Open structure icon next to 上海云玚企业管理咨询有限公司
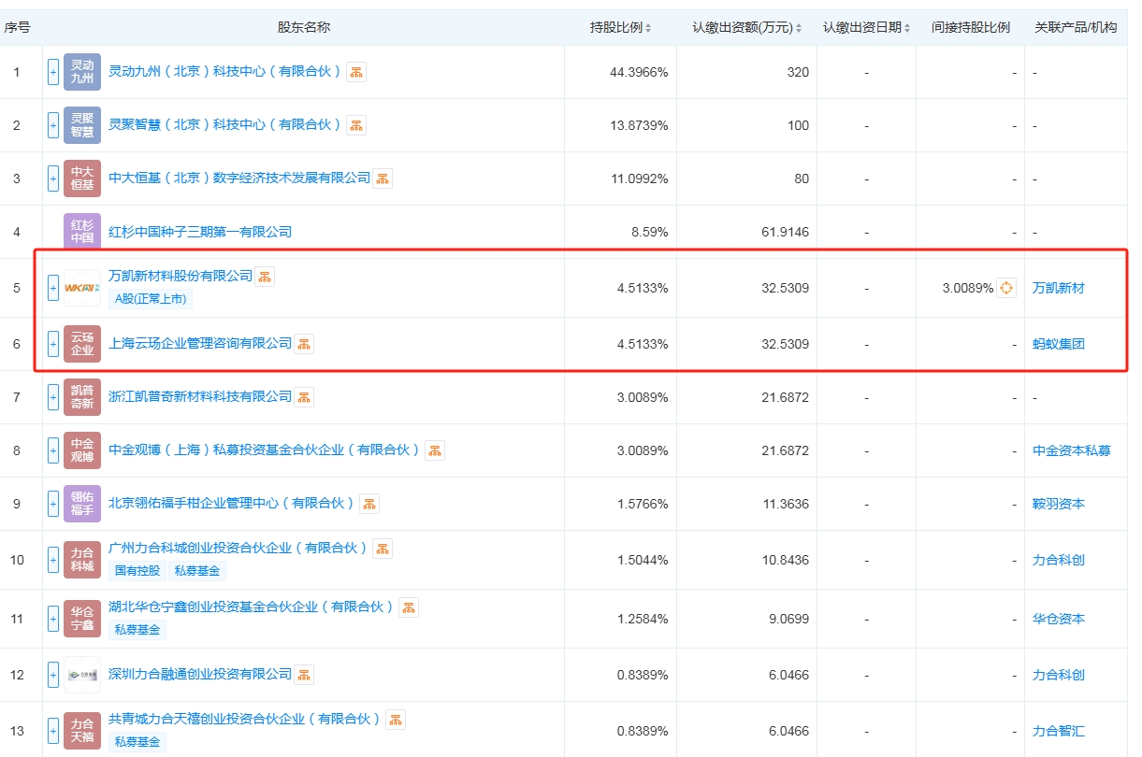The height and width of the screenshot is (757, 1142). pos(304,344)
